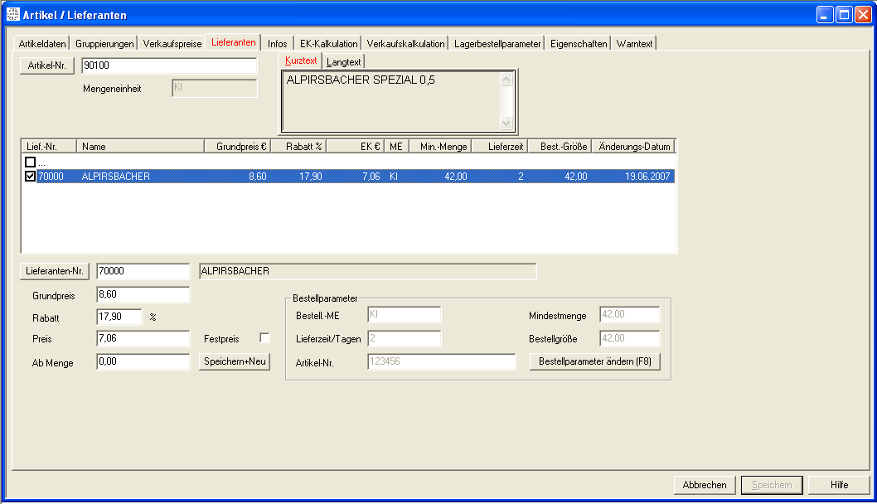Click the application icon in title bar

tap(12, 14)
